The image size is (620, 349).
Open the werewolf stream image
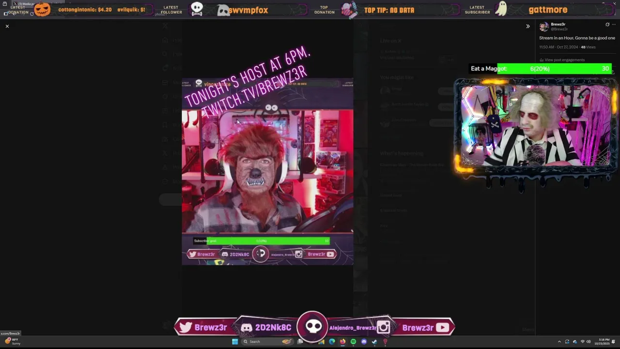(x=267, y=172)
